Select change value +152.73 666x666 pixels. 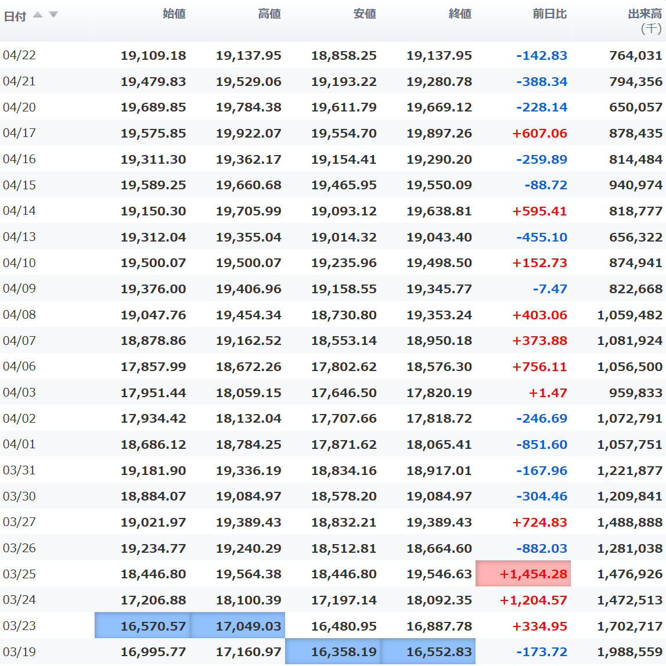pos(540,263)
